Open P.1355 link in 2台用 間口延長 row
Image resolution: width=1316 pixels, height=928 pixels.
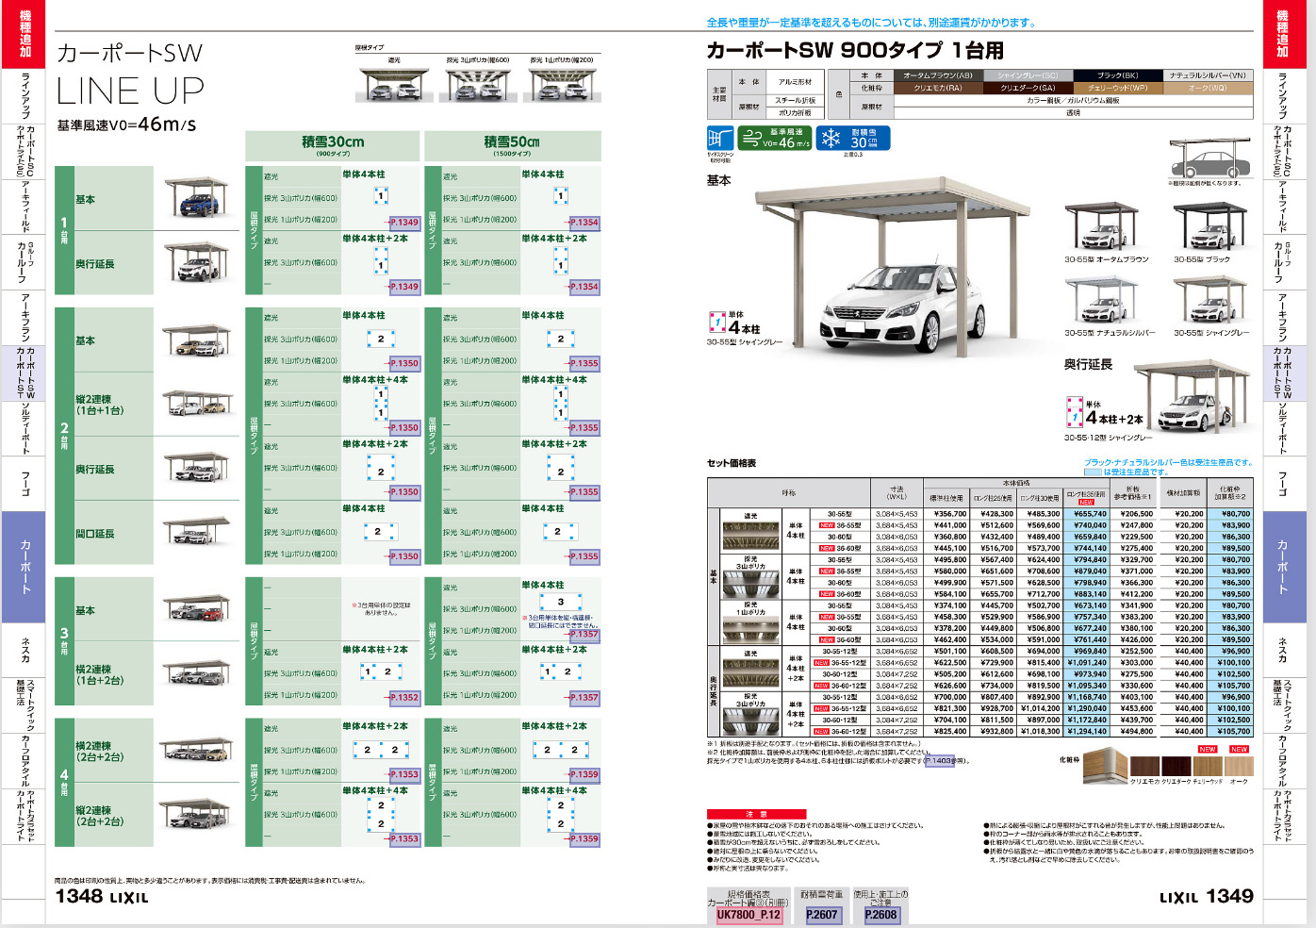point(584,556)
